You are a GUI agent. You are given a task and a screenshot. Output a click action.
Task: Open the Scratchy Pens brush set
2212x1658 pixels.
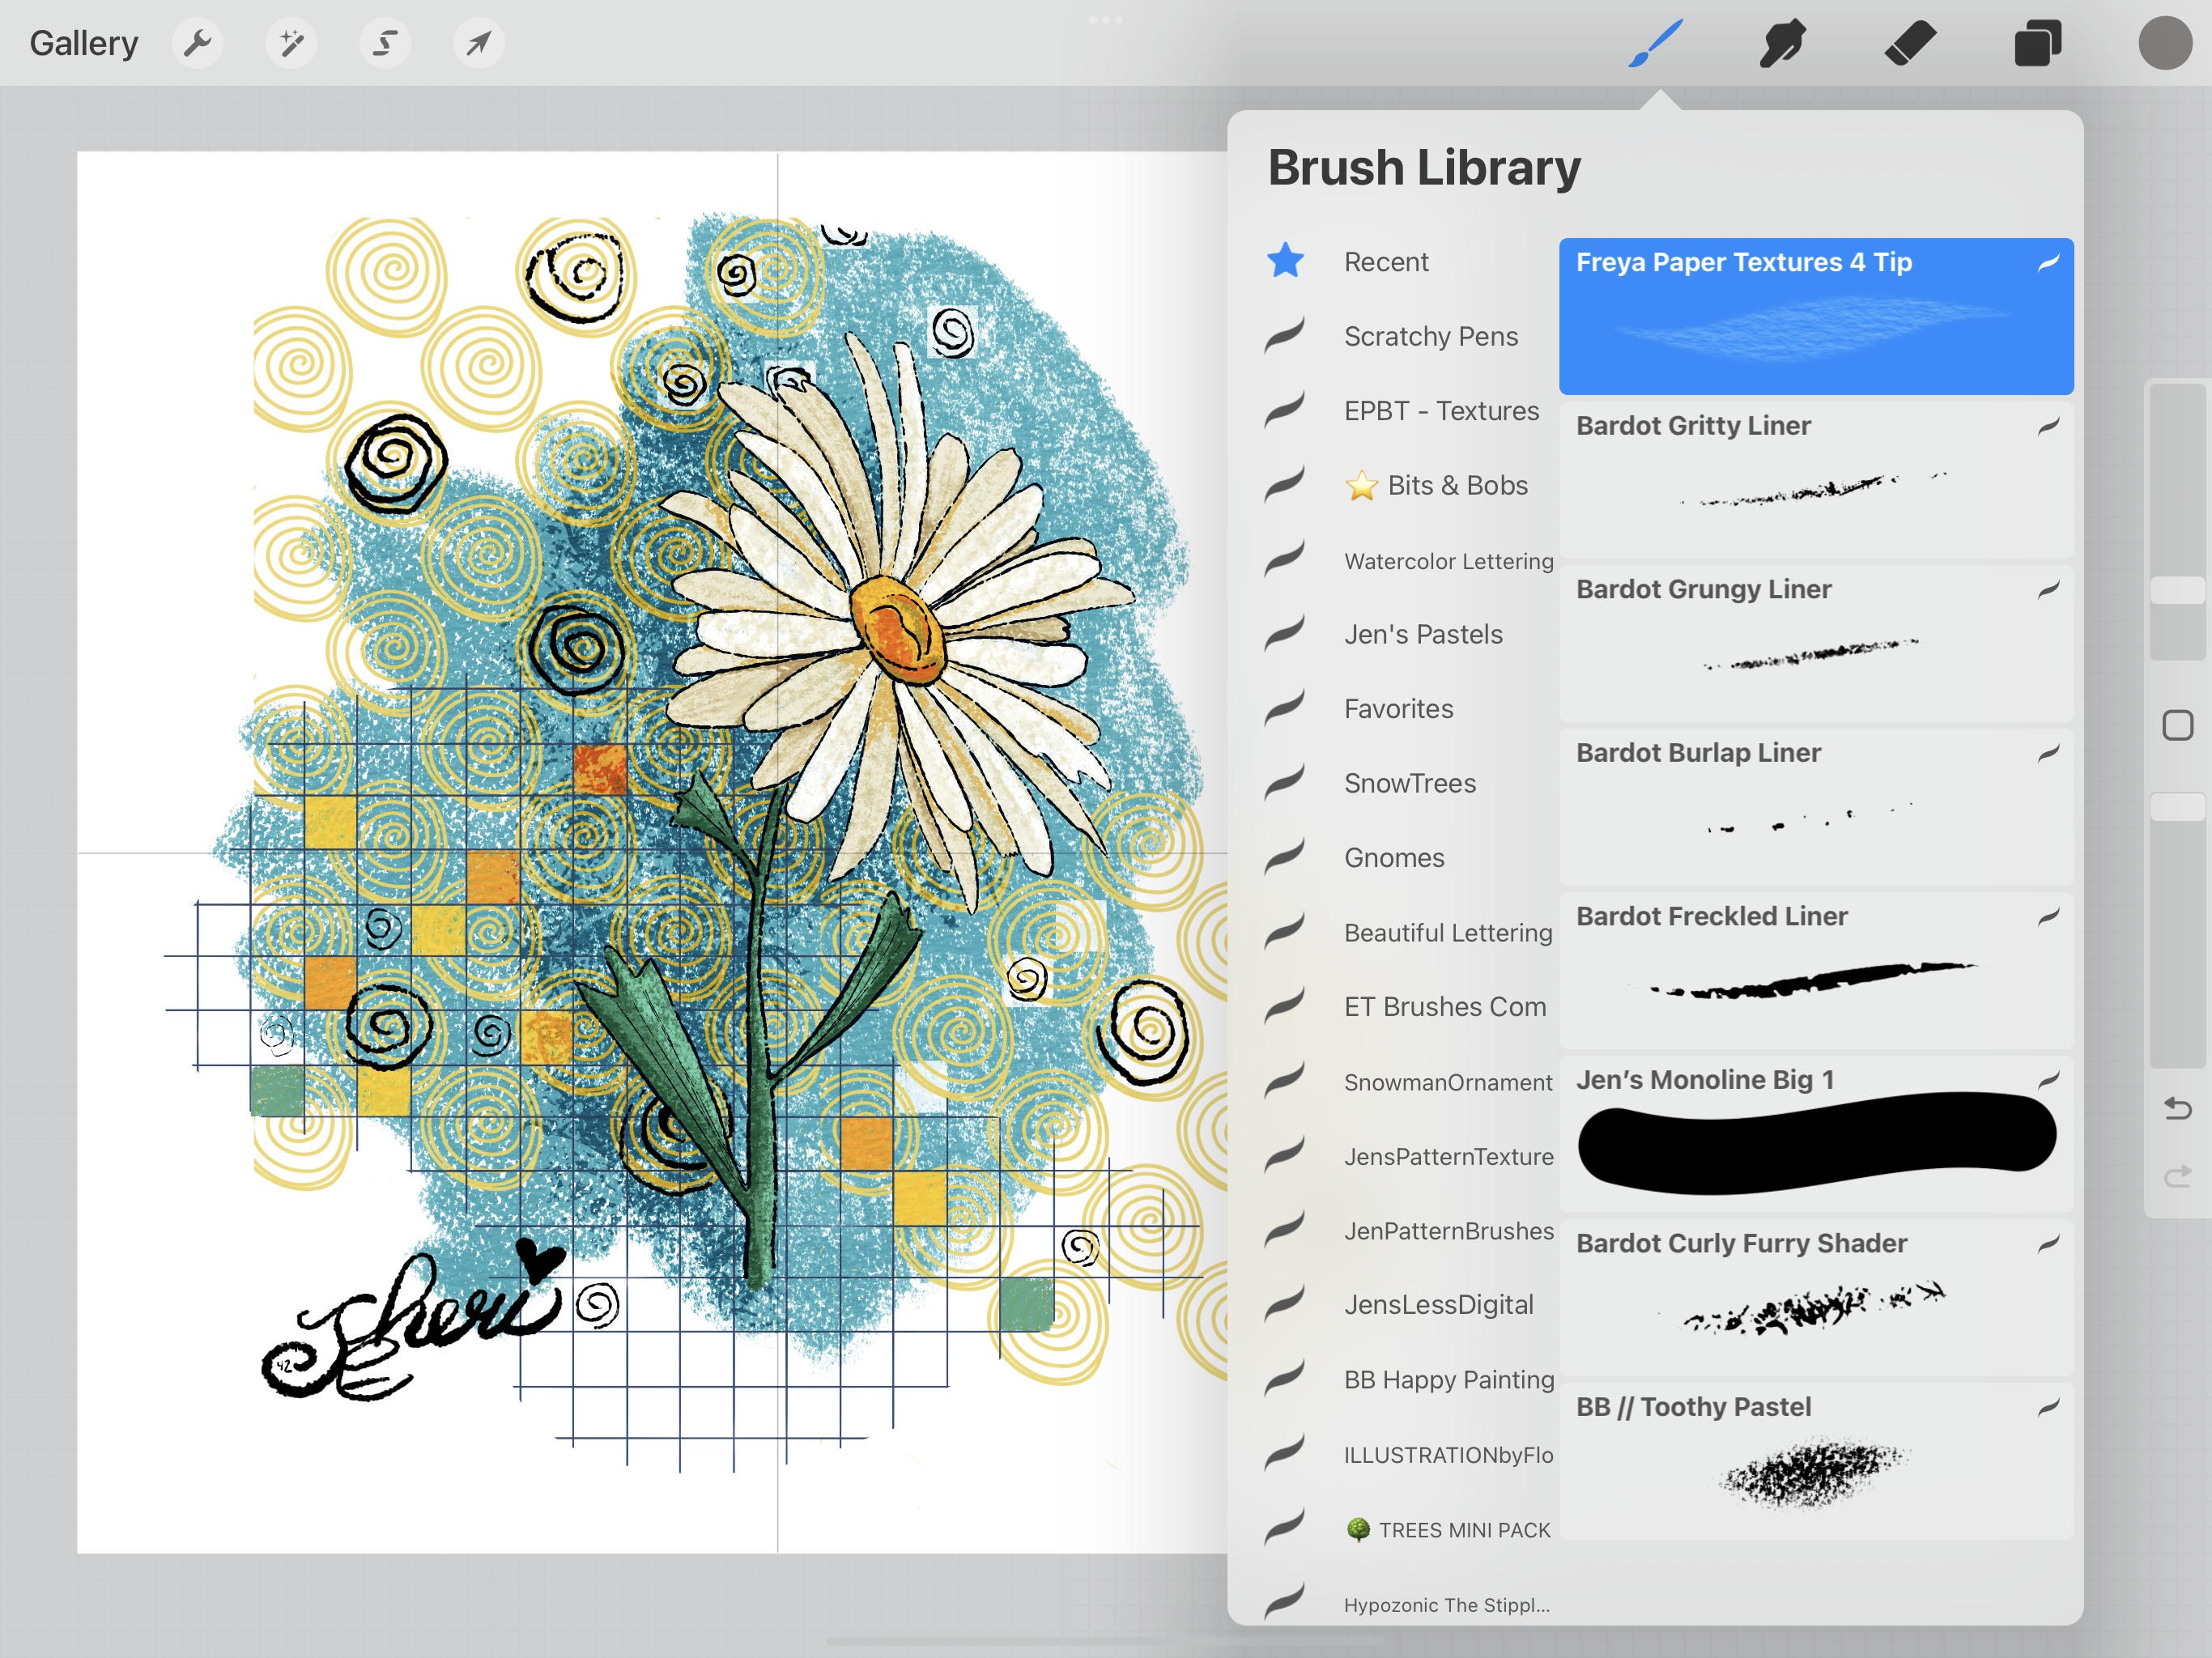pos(1430,336)
